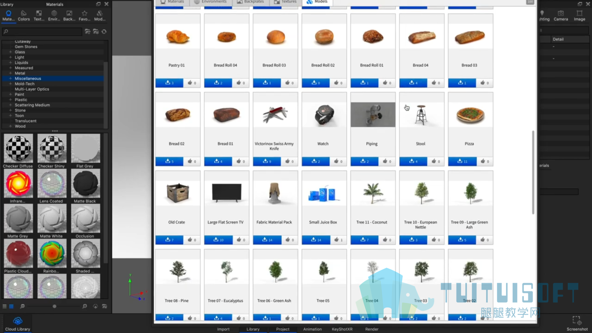592x333 pixels.
Task: Open the Favorites library tab
Action: click(x=84, y=15)
